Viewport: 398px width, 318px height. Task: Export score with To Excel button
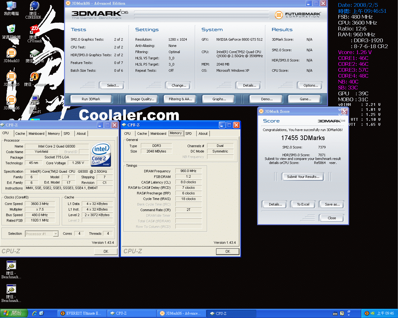[303, 204]
